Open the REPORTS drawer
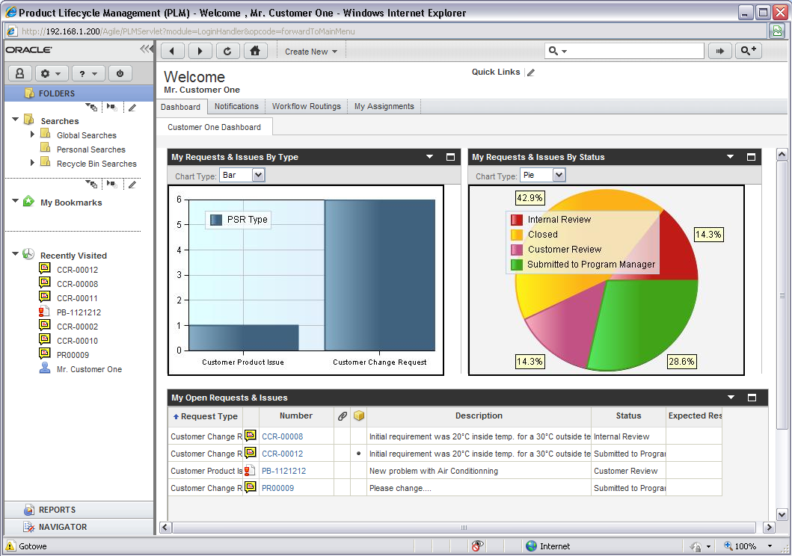Image resolution: width=792 pixels, height=556 pixels. point(79,510)
